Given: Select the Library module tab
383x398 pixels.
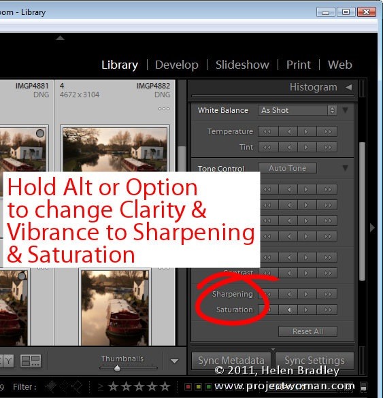Looking at the screenshot, I should pos(120,65).
